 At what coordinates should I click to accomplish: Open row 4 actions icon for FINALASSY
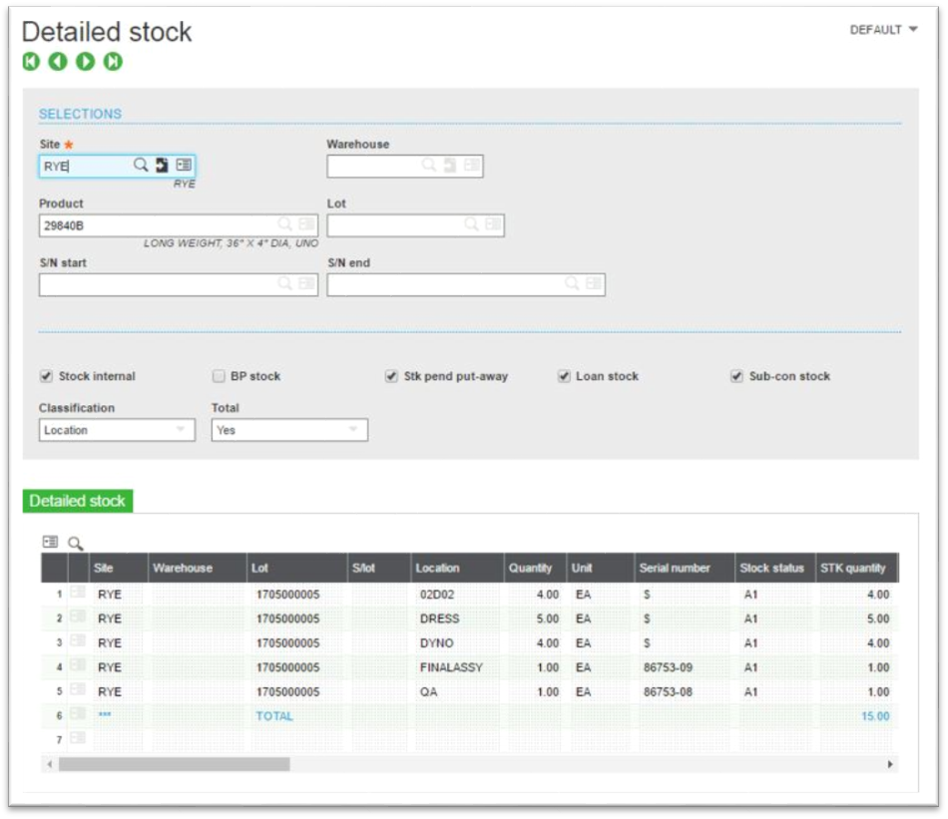[78, 665]
